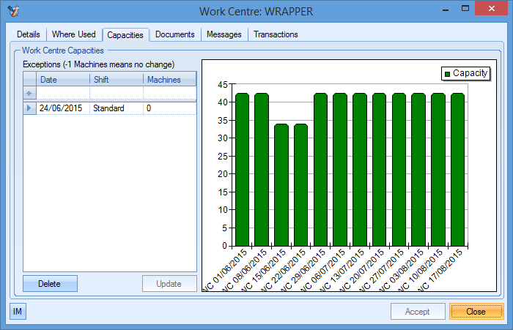Show the Transactions tab
Viewport: 513px width, 330px height.
pyautogui.click(x=276, y=34)
